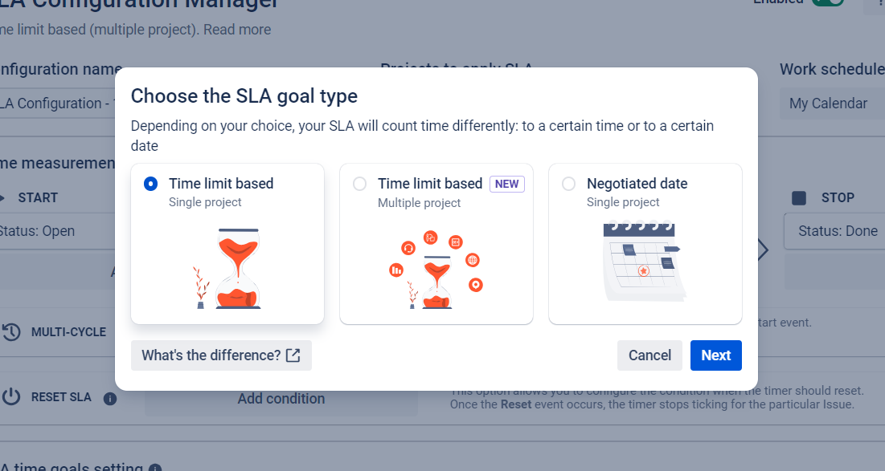Click the calendar Negotiated date illustration
Screen dimensions: 885x471
[645, 262]
